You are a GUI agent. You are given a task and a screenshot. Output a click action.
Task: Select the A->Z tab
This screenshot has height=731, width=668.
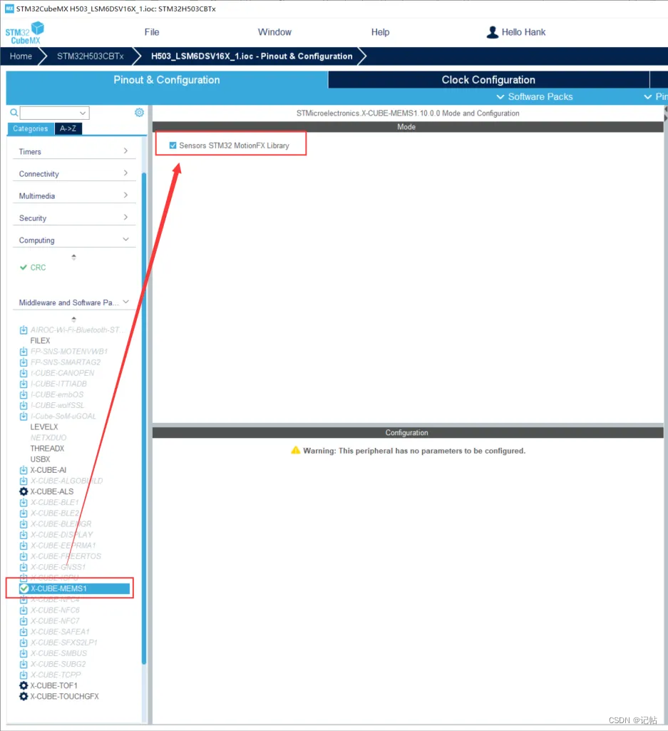[x=68, y=128]
